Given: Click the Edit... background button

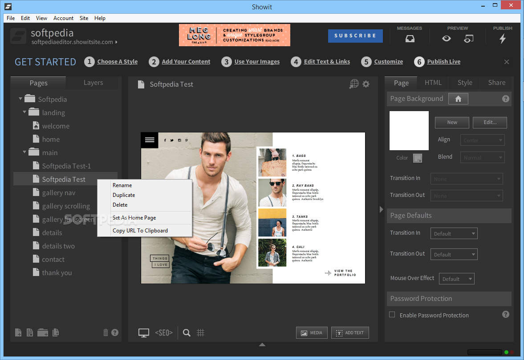Looking at the screenshot, I should click(x=490, y=123).
